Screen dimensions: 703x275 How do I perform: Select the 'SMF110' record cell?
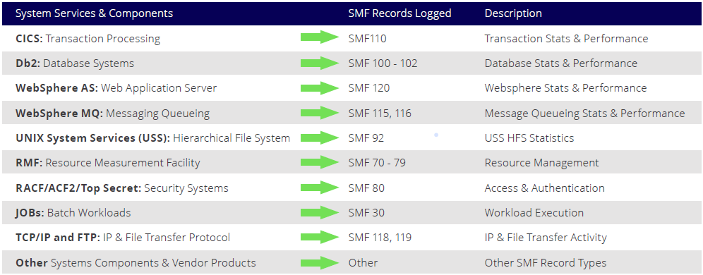point(367,39)
